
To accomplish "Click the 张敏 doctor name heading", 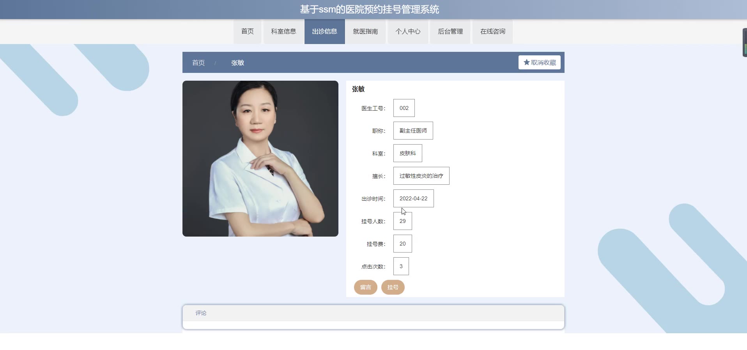I will (x=358, y=89).
